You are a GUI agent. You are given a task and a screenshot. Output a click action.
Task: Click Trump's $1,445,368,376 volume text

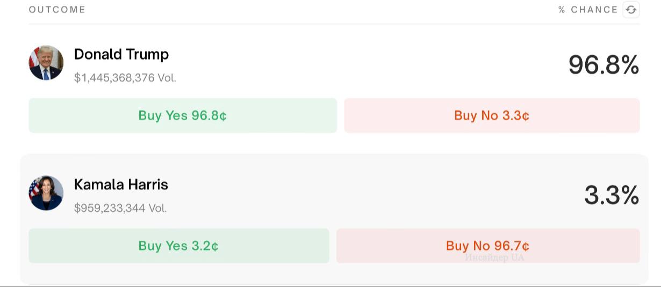pyautogui.click(x=125, y=78)
